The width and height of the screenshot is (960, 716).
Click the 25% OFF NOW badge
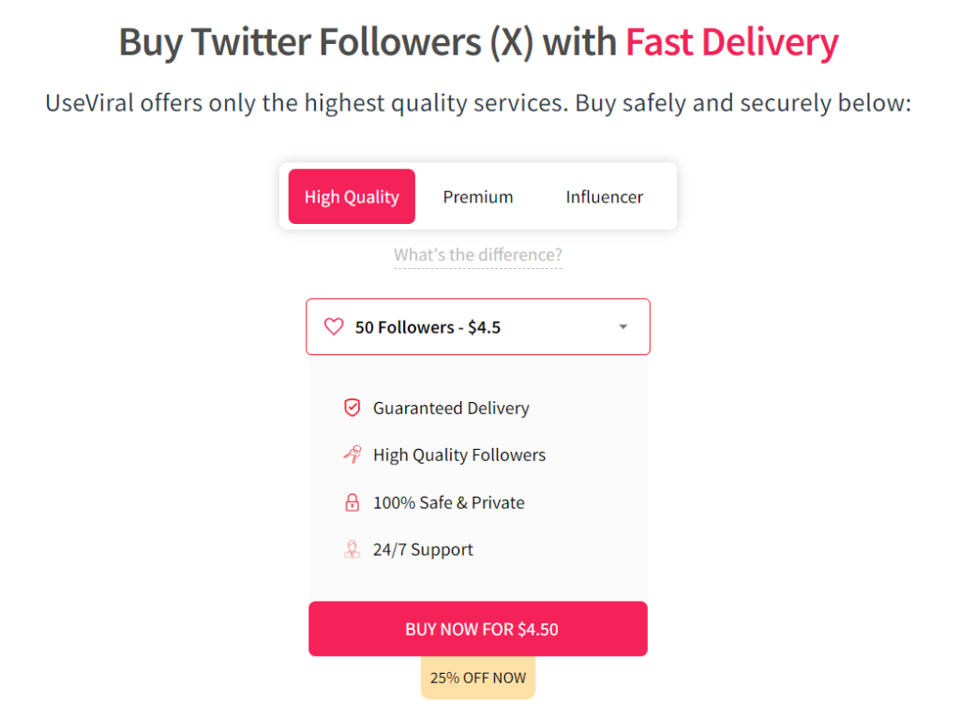tap(478, 677)
